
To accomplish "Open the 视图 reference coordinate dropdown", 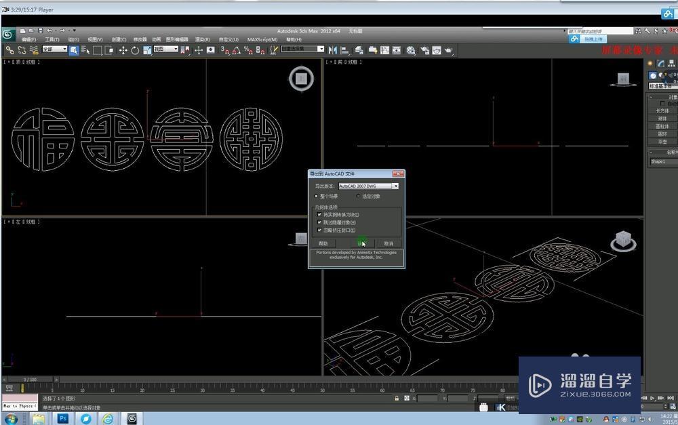I will 165,49.
